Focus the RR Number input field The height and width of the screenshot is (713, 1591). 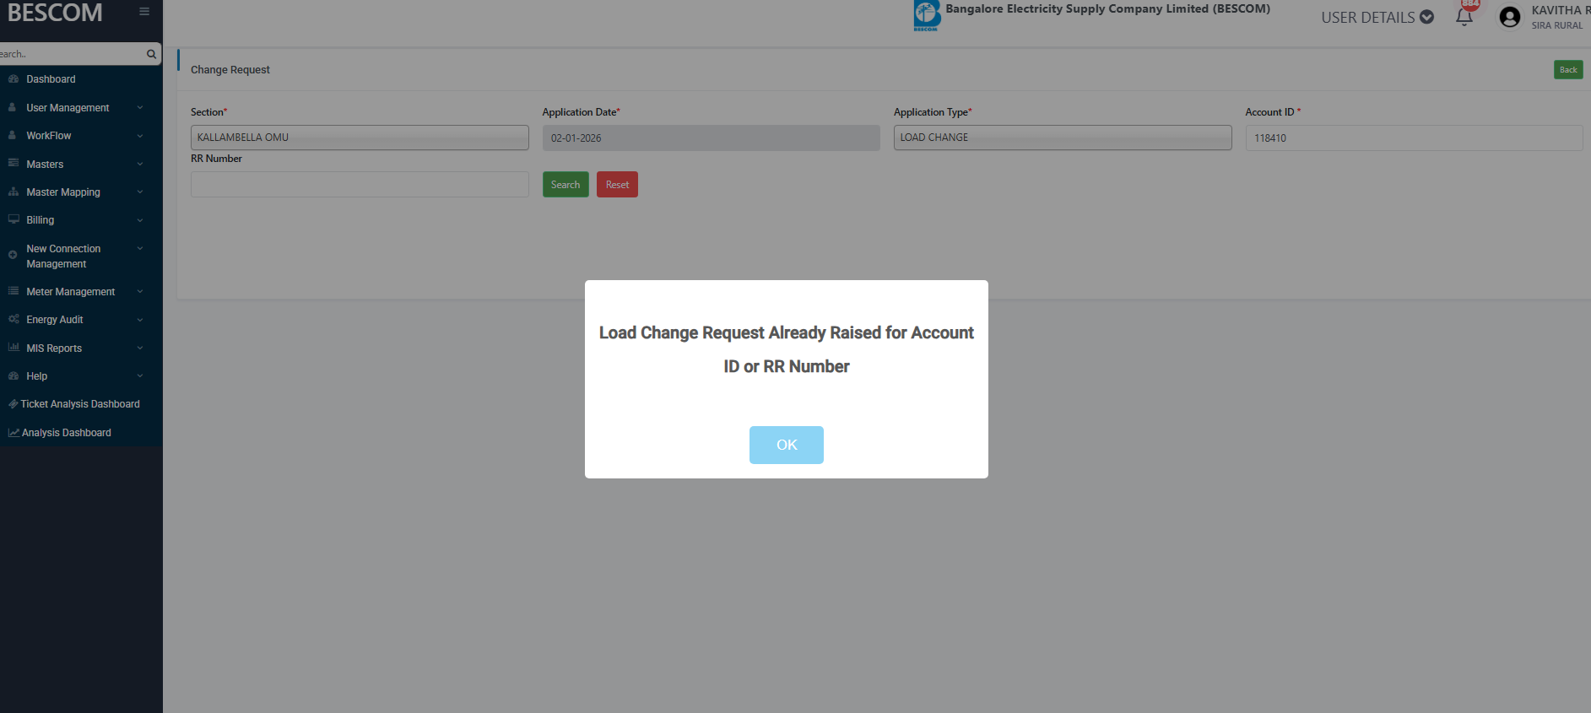coord(360,185)
